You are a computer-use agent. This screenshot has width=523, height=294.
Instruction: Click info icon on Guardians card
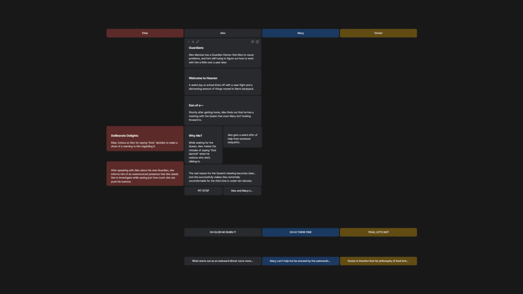coord(257,42)
